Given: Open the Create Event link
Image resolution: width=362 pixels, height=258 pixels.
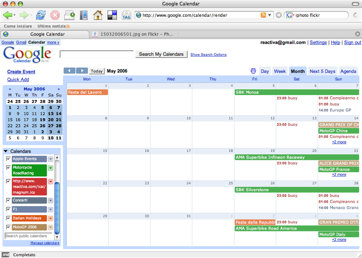Looking at the screenshot, I should (x=21, y=72).
